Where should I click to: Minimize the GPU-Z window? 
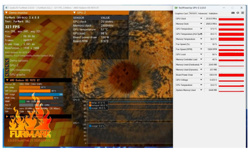pos(224,7)
